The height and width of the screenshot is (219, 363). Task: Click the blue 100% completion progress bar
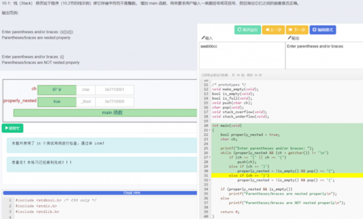point(100,193)
